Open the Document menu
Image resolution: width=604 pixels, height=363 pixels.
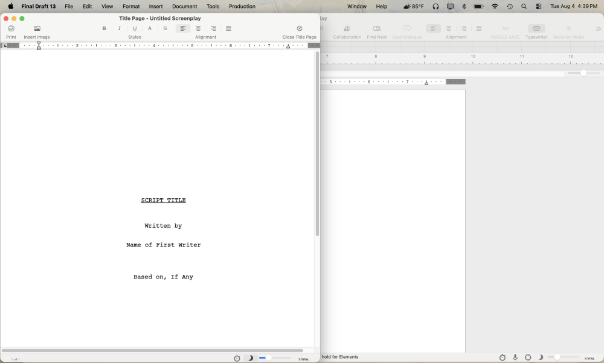(x=184, y=6)
